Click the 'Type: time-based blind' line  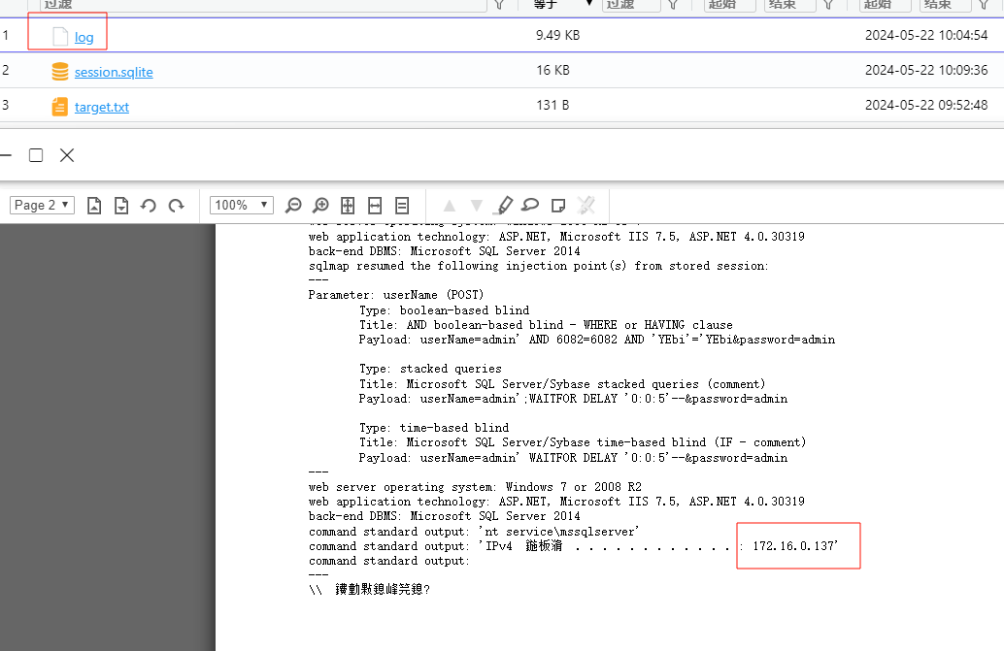pyautogui.click(x=433, y=428)
